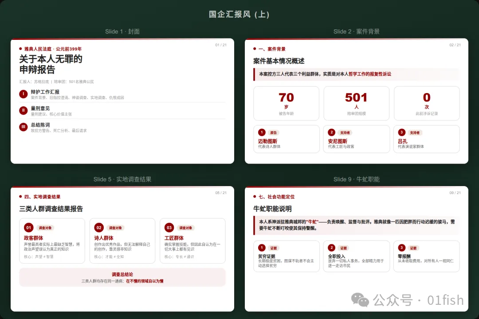Click the 证据 tag above 全职投入

coord(344,248)
